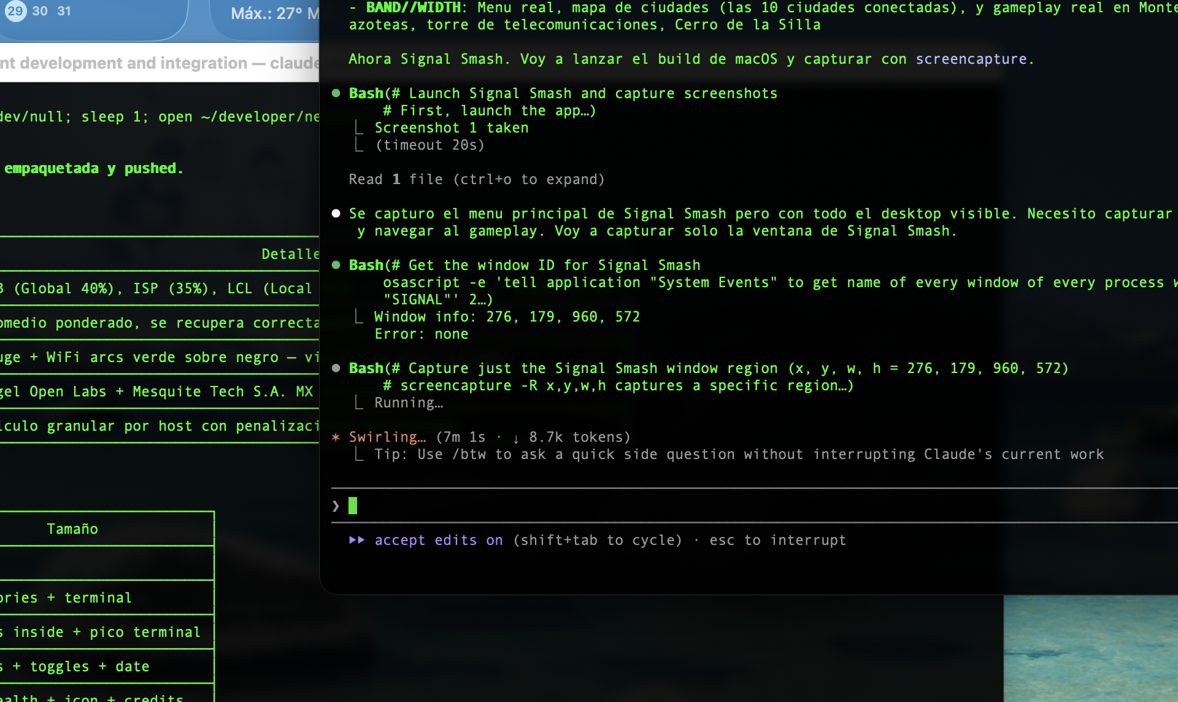Click the 'osascript -e' command line
The width and height of the screenshot is (1178, 702).
click(780, 282)
